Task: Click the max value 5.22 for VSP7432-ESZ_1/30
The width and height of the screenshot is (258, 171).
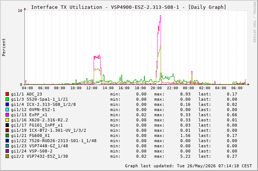Action: point(185,156)
